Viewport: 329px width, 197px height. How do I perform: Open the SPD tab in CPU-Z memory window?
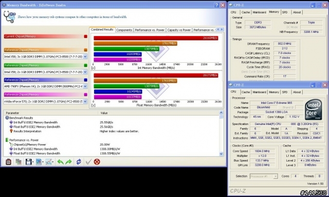pos(285,12)
